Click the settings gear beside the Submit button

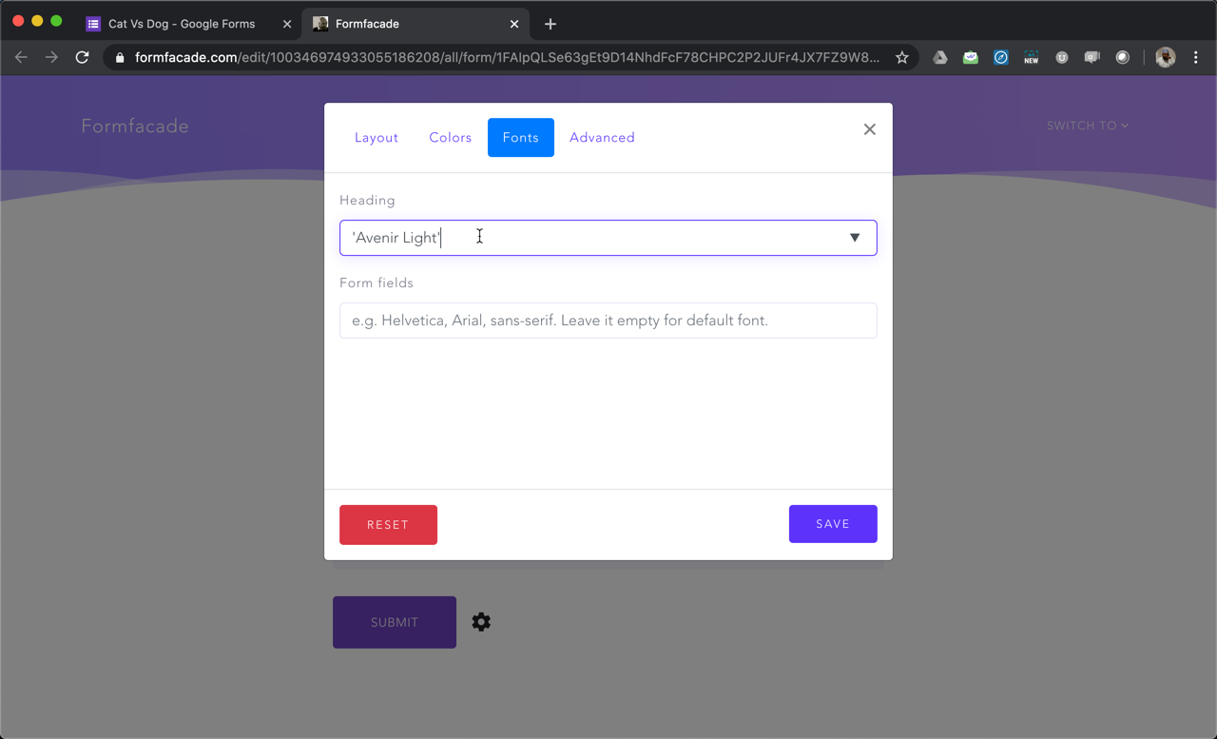point(481,621)
